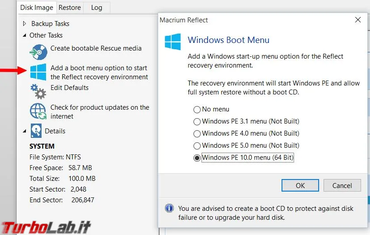Screen dimensions: 370x235
Task: Collapse the Other Tasks section
Action: [25, 35]
